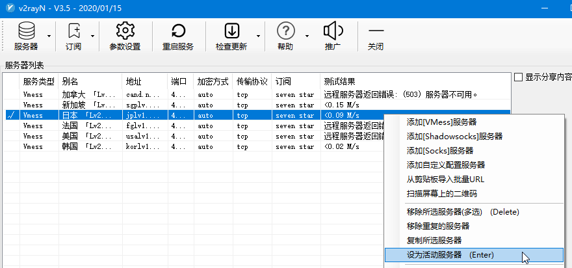Sort by the 别名 column header
The width and height of the screenshot is (572, 268).
(90, 81)
